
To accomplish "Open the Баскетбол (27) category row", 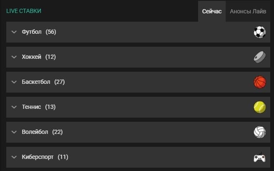I will tap(138, 82).
